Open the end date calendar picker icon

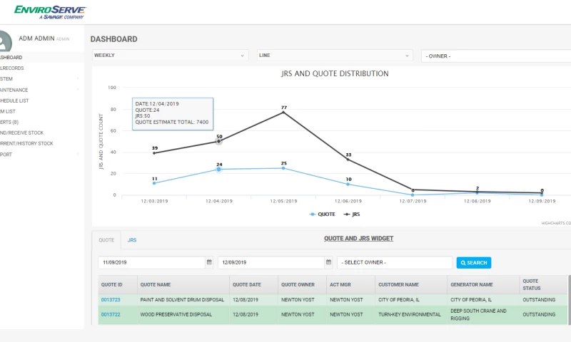pyautogui.click(x=329, y=262)
